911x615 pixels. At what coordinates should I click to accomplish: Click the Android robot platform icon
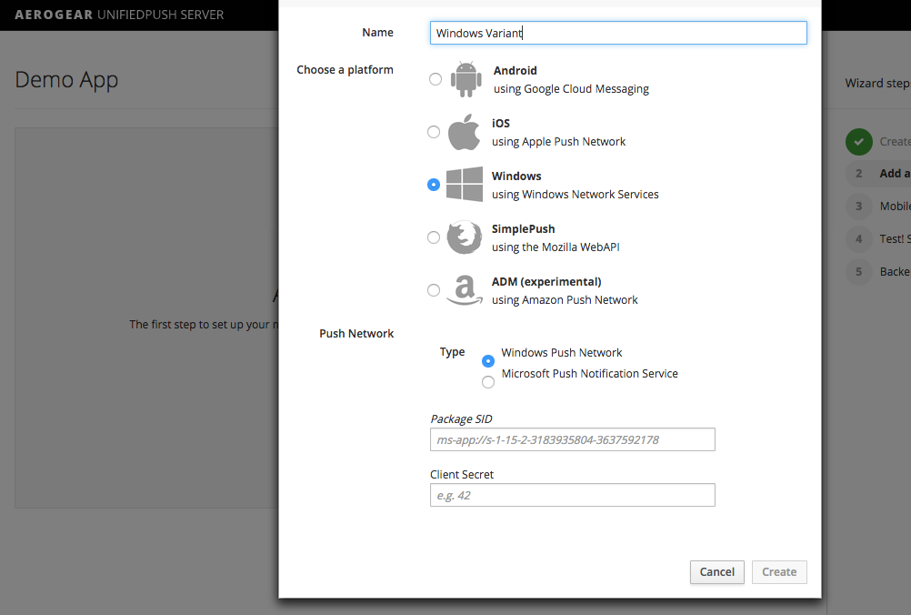[465, 78]
